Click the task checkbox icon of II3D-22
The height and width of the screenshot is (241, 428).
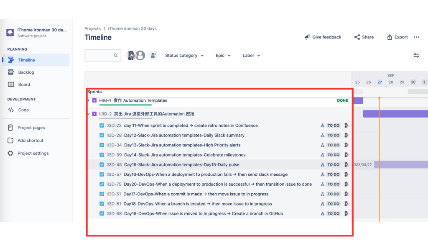[102, 126]
